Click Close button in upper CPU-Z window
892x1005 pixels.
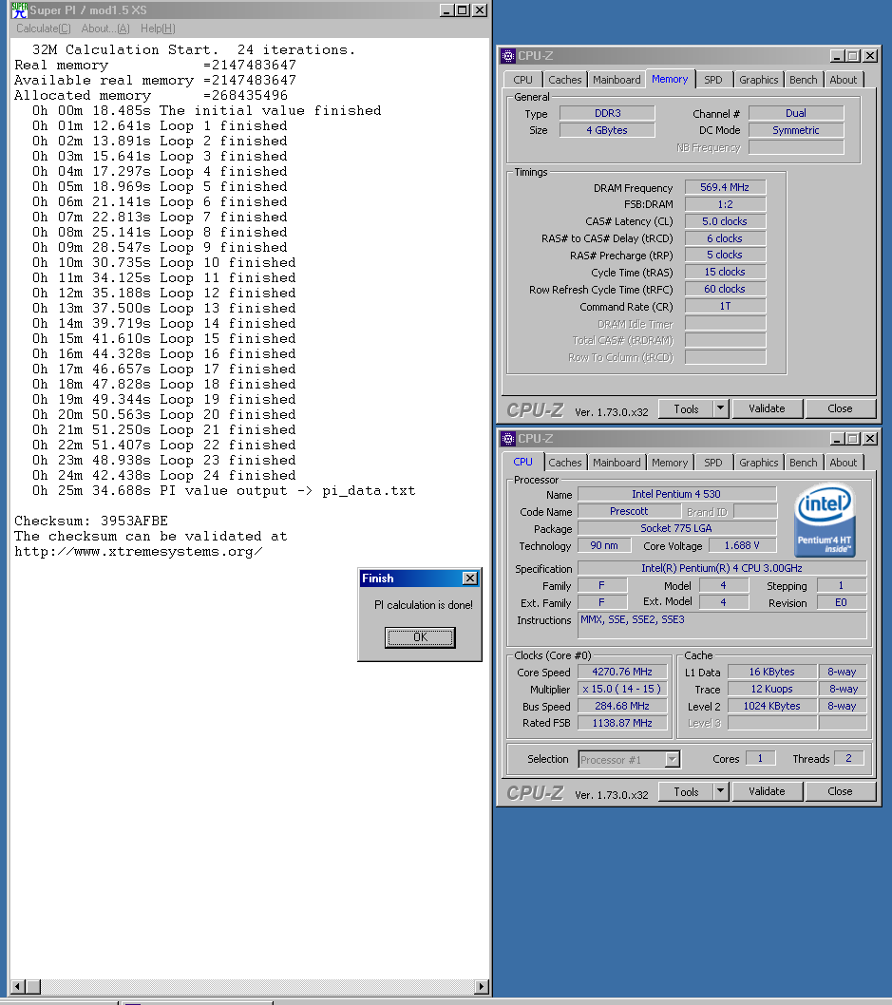[840, 408]
